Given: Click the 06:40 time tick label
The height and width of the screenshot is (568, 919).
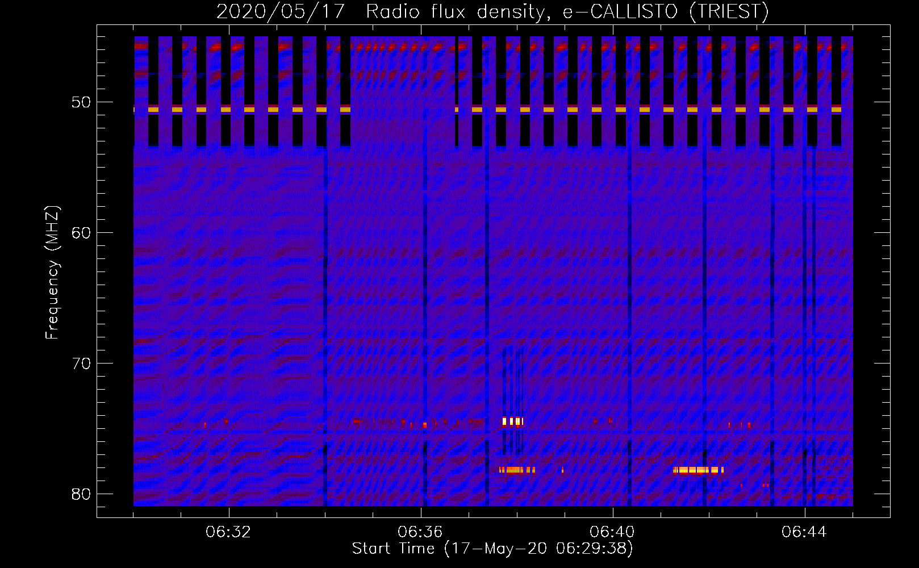Looking at the screenshot, I should pyautogui.click(x=612, y=532).
